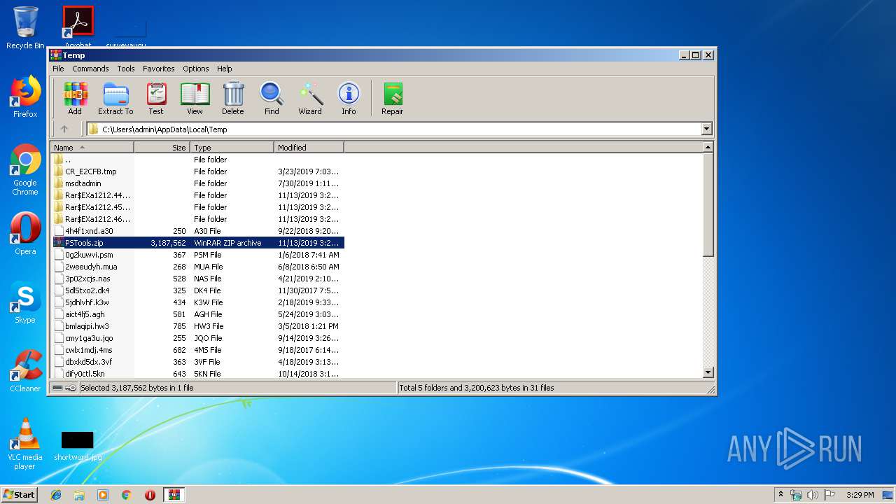Open the Favorites menu
This screenshot has width=896, height=504.
159,69
